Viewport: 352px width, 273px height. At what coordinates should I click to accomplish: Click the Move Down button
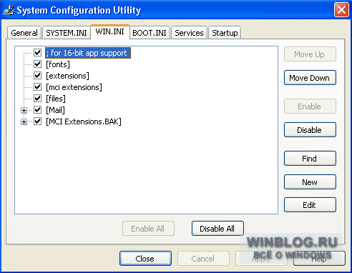(x=310, y=78)
